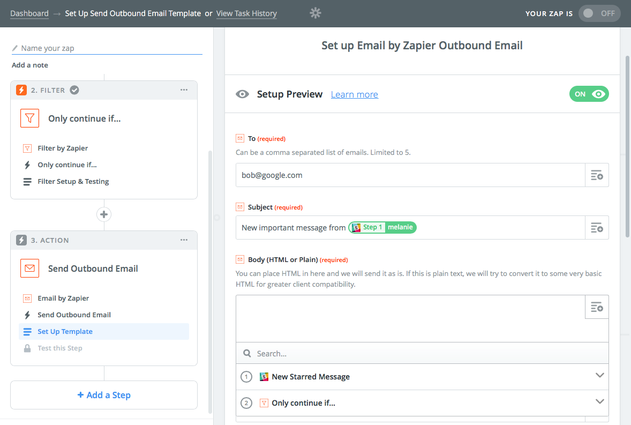631x425 pixels.
Task: Open the Dashboard link
Action: [29, 13]
